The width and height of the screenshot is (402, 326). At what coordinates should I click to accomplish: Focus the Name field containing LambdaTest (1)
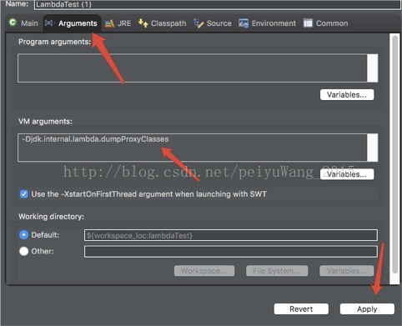pos(217,4)
